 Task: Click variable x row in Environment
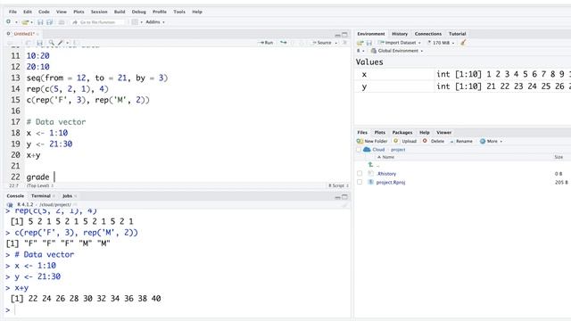pyautogui.click(x=462, y=74)
